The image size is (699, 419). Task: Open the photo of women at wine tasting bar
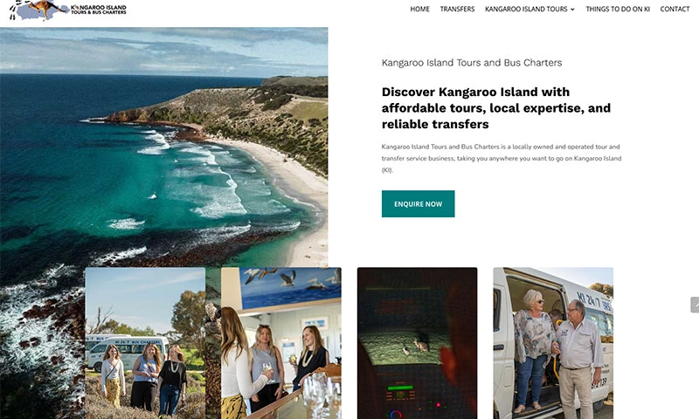tap(281, 343)
